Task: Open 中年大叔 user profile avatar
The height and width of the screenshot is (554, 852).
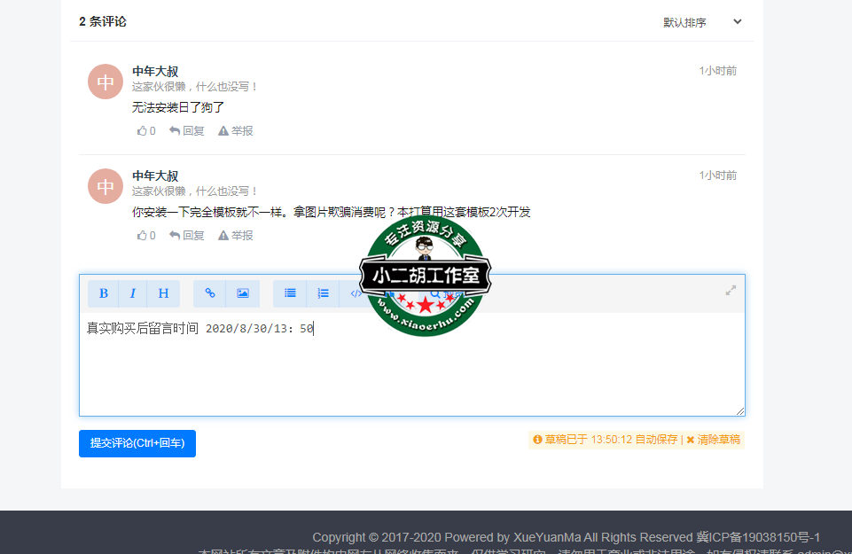Action: tap(105, 81)
